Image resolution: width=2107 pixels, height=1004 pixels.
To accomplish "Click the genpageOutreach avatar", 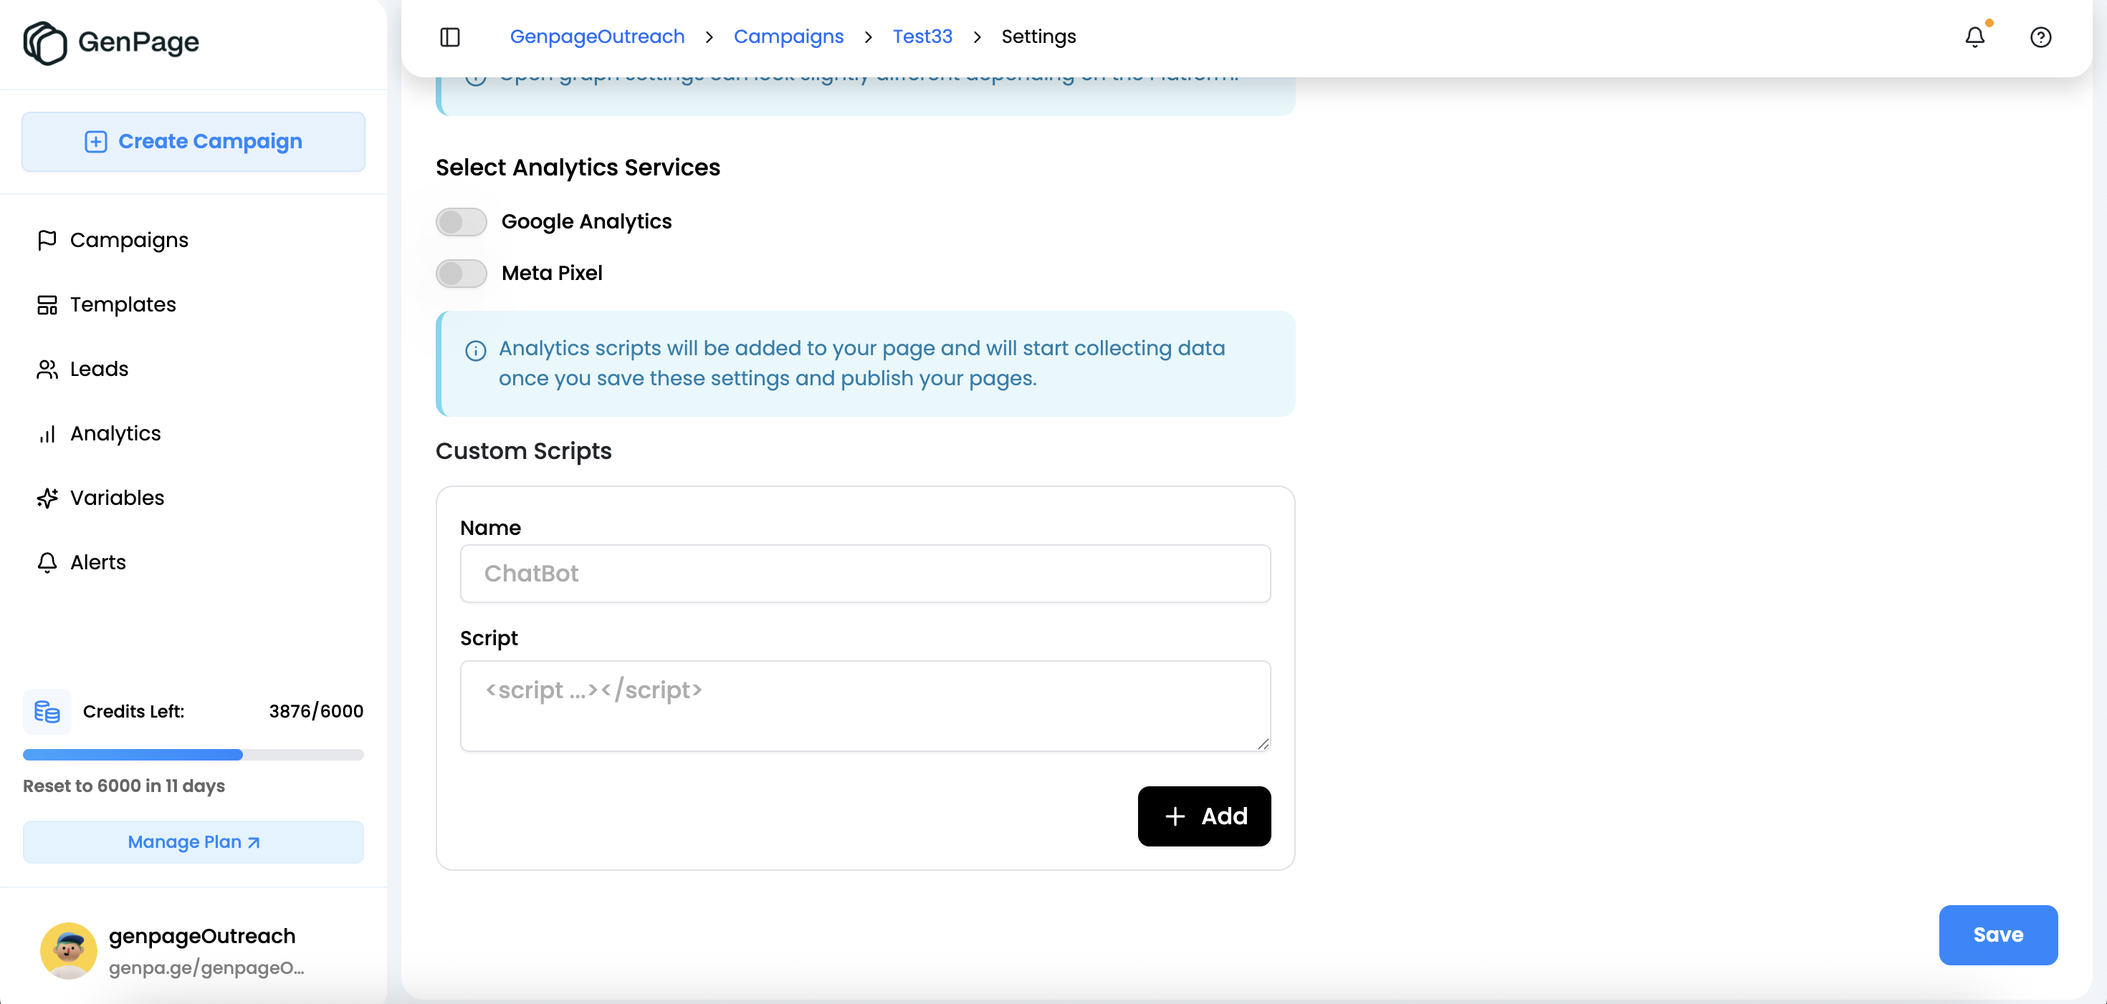I will (x=69, y=950).
